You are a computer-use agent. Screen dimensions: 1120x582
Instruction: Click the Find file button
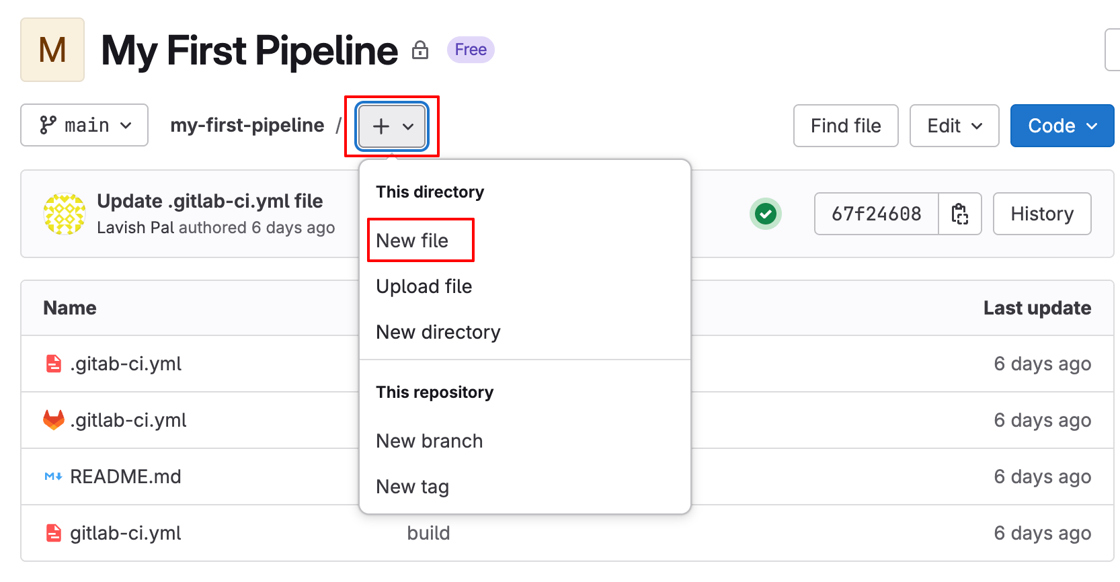click(x=846, y=126)
